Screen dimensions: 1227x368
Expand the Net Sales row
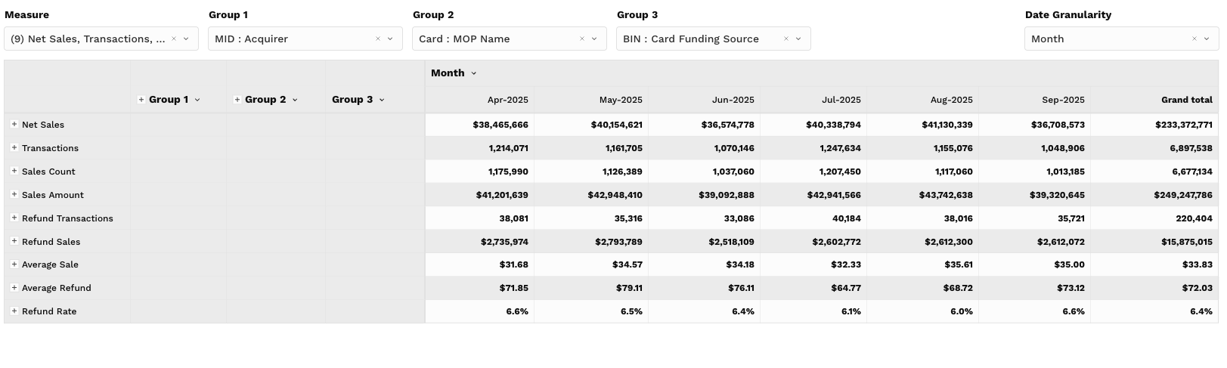pos(14,125)
